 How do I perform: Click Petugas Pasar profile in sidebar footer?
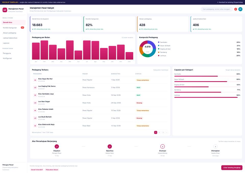[x=14, y=167]
